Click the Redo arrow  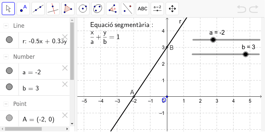pyautogui.click(x=254, y=9)
